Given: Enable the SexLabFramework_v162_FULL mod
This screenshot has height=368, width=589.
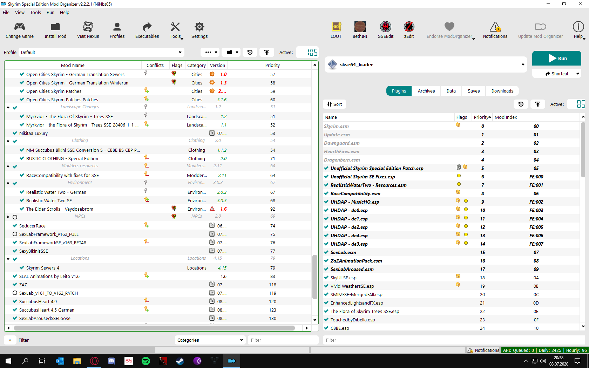Looking at the screenshot, I should pos(15,234).
